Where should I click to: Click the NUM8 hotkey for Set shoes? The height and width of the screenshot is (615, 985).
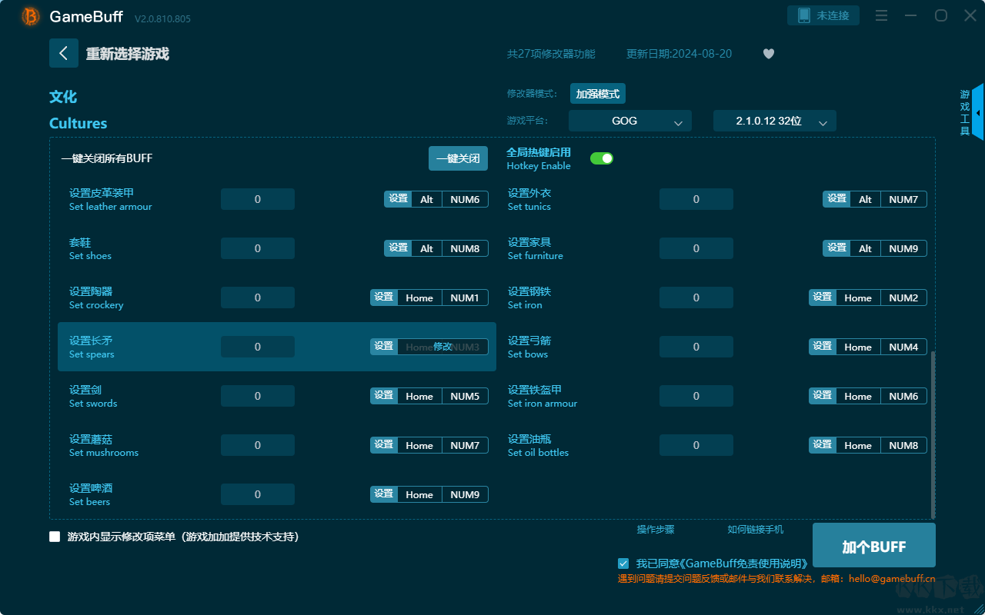465,248
